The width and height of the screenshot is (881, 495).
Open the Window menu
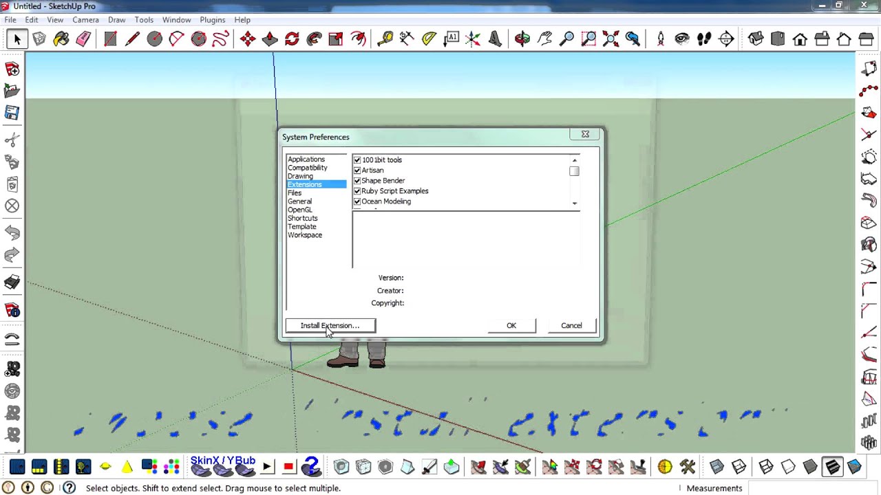176,20
